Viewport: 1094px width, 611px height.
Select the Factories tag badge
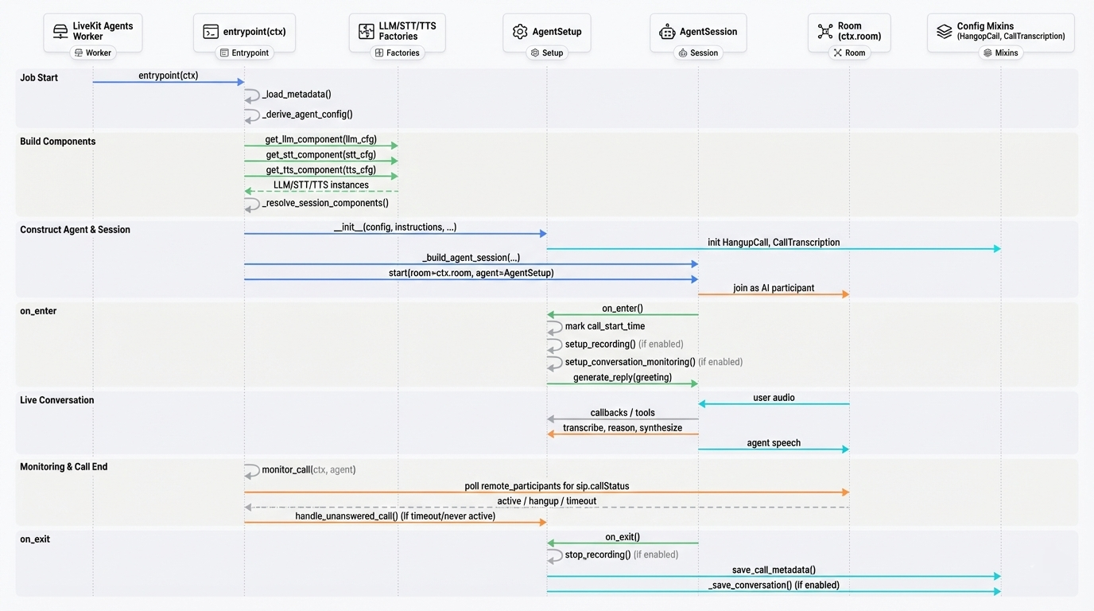(x=397, y=53)
